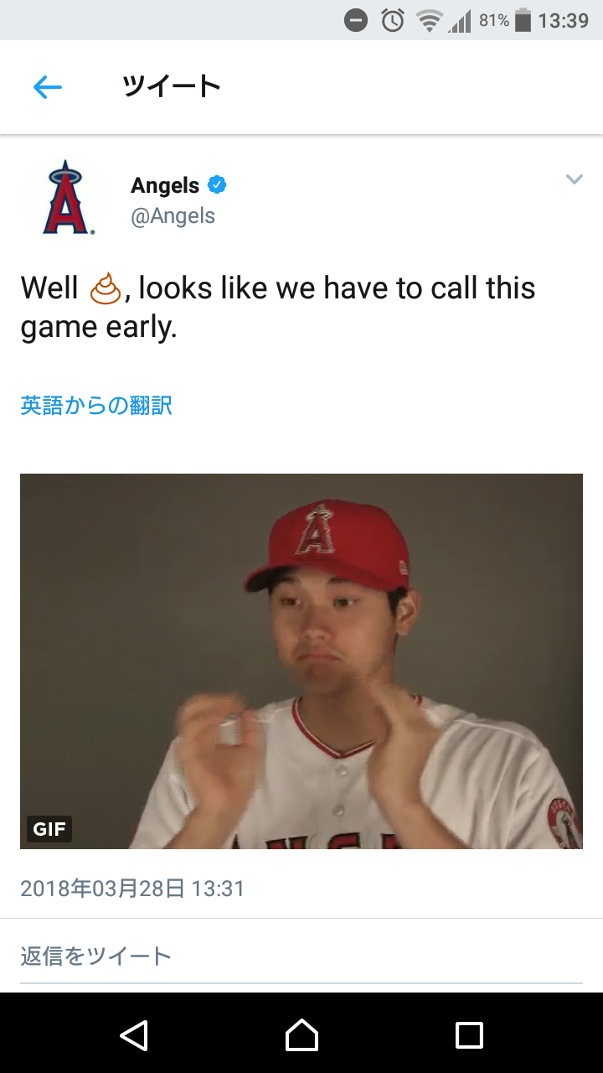Translate the tweet from English via 英語からの翻訳
This screenshot has height=1073, width=603.
(96, 406)
